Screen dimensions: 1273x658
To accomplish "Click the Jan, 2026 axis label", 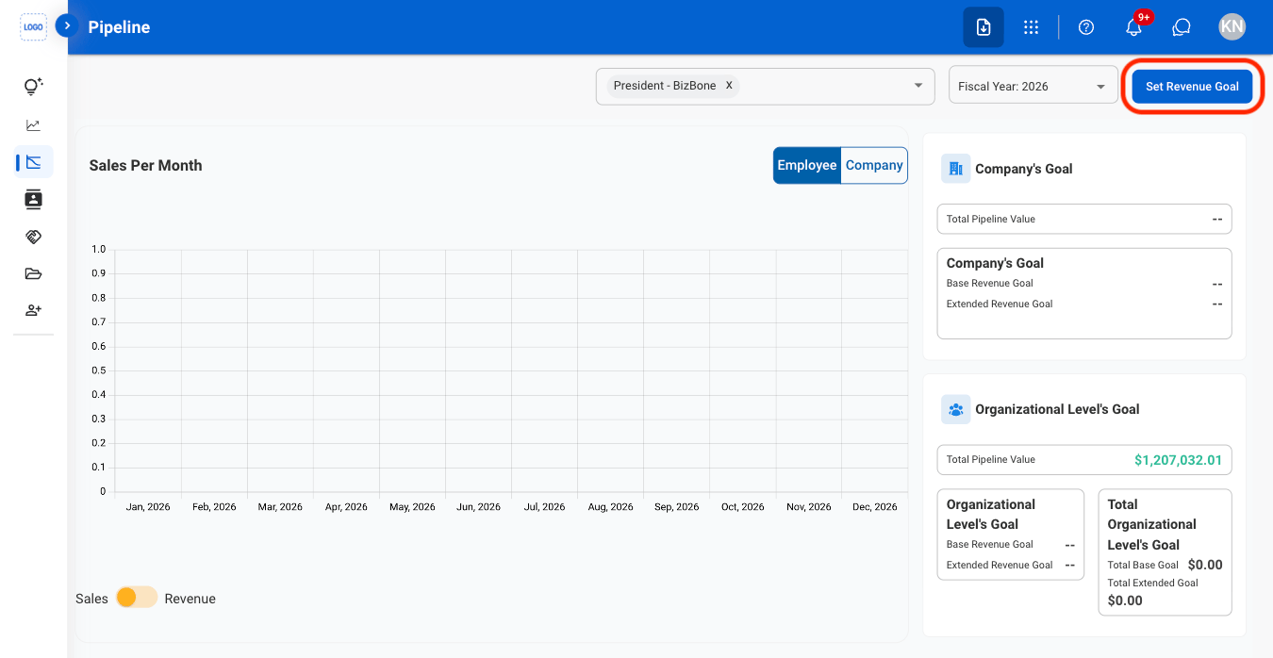I will coord(148,507).
